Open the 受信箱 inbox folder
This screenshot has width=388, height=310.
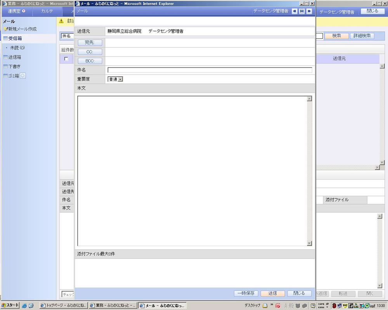[15, 38]
